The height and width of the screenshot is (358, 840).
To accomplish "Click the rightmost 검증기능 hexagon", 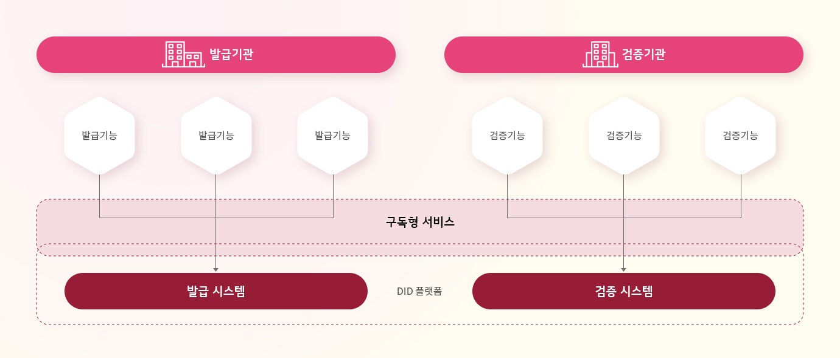I will (740, 136).
